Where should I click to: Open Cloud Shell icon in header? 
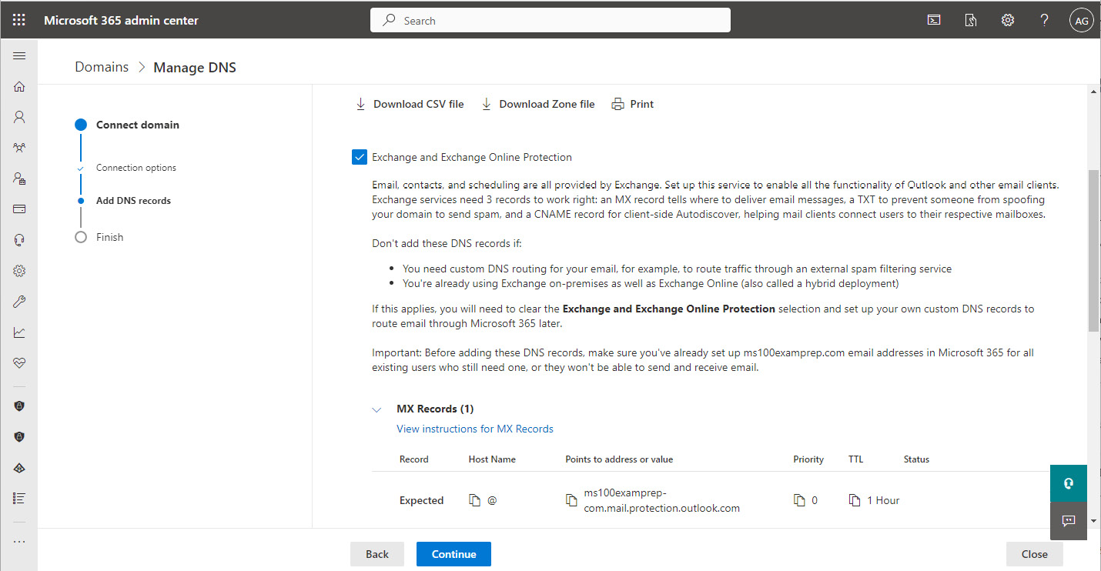coord(934,20)
